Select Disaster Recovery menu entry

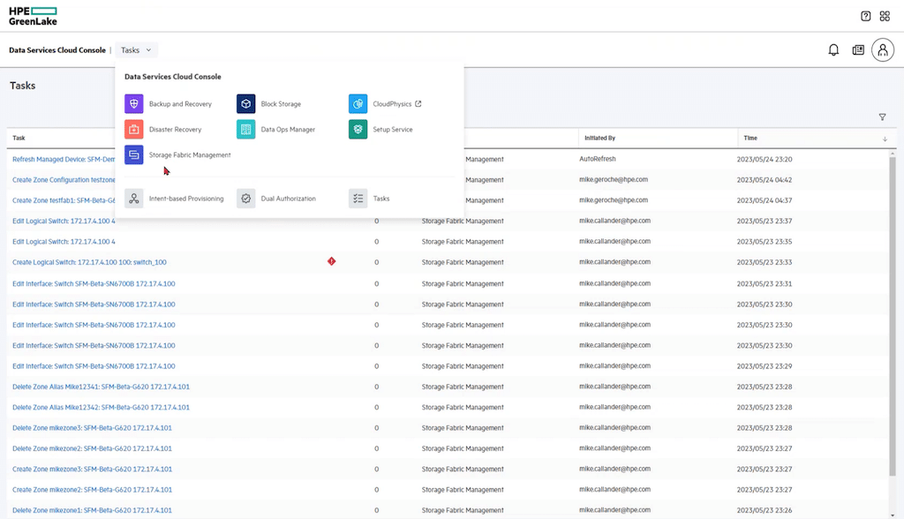[x=176, y=129]
